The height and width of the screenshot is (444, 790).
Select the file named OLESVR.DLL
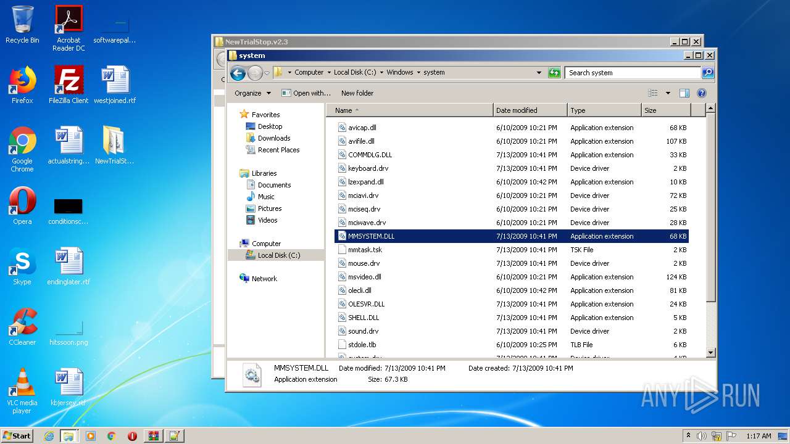[366, 304]
